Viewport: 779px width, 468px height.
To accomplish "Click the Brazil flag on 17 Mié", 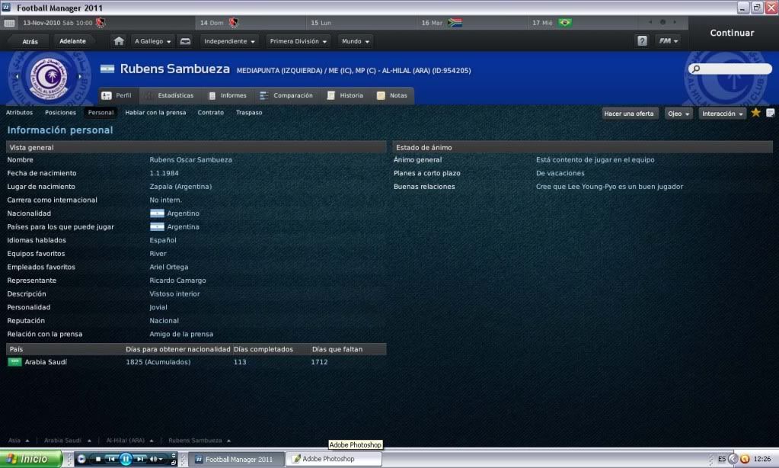I will click(565, 22).
